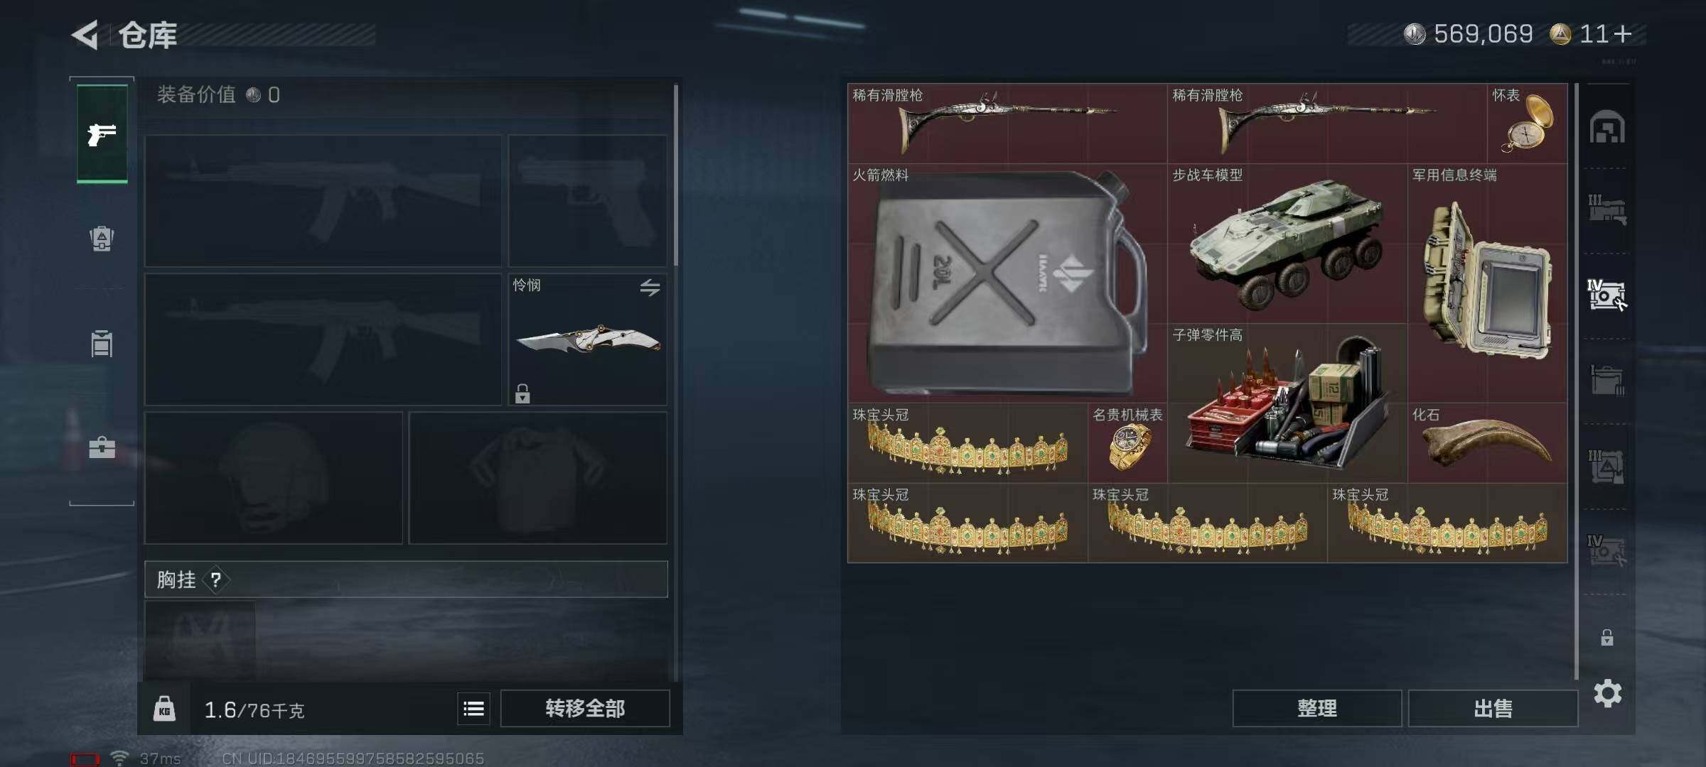The width and height of the screenshot is (1706, 767).
Task: Unlock the locked stash slot padlock
Action: coord(1607,637)
